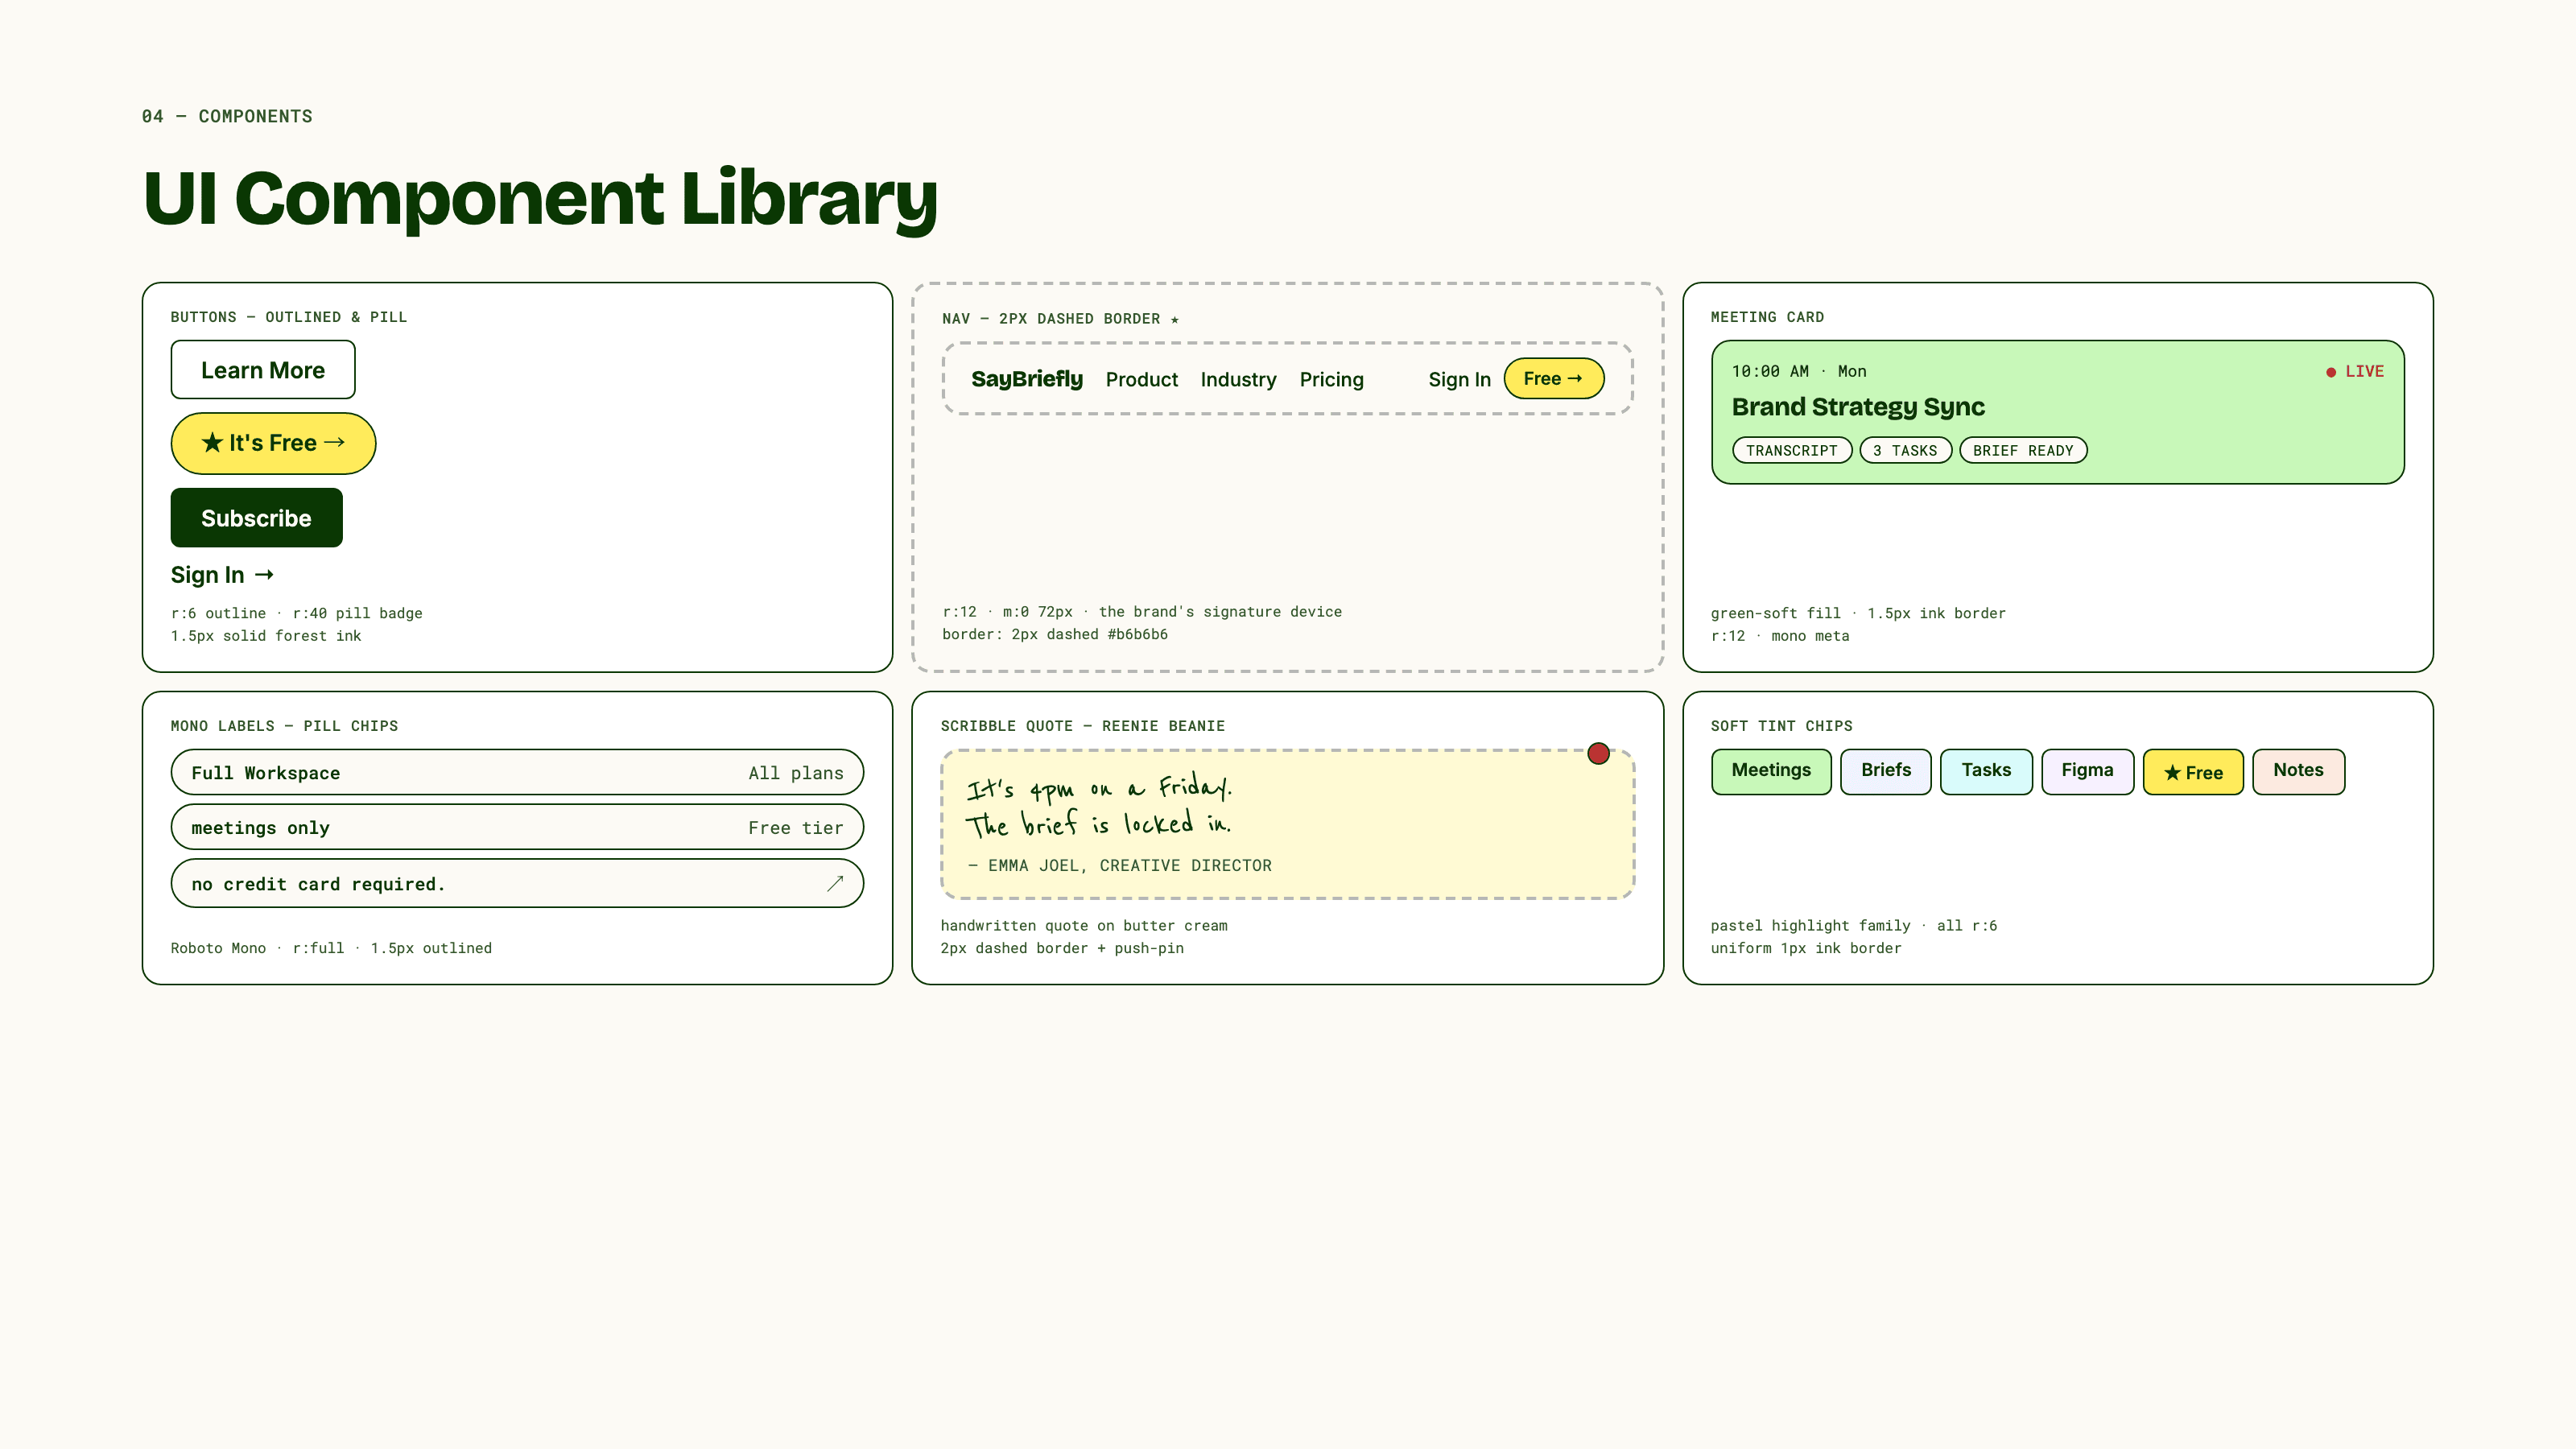Screen dimensions: 2576x1449
Task: Click the star icon in It's Free button
Action: click(x=212, y=442)
